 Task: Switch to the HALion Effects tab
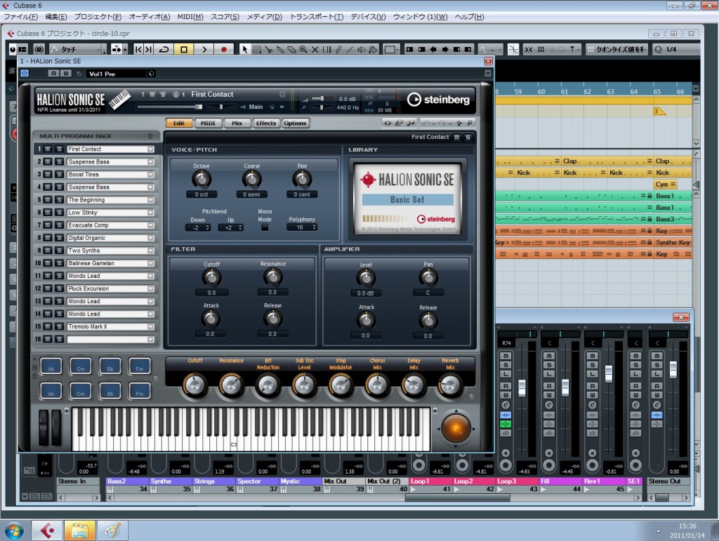click(266, 123)
